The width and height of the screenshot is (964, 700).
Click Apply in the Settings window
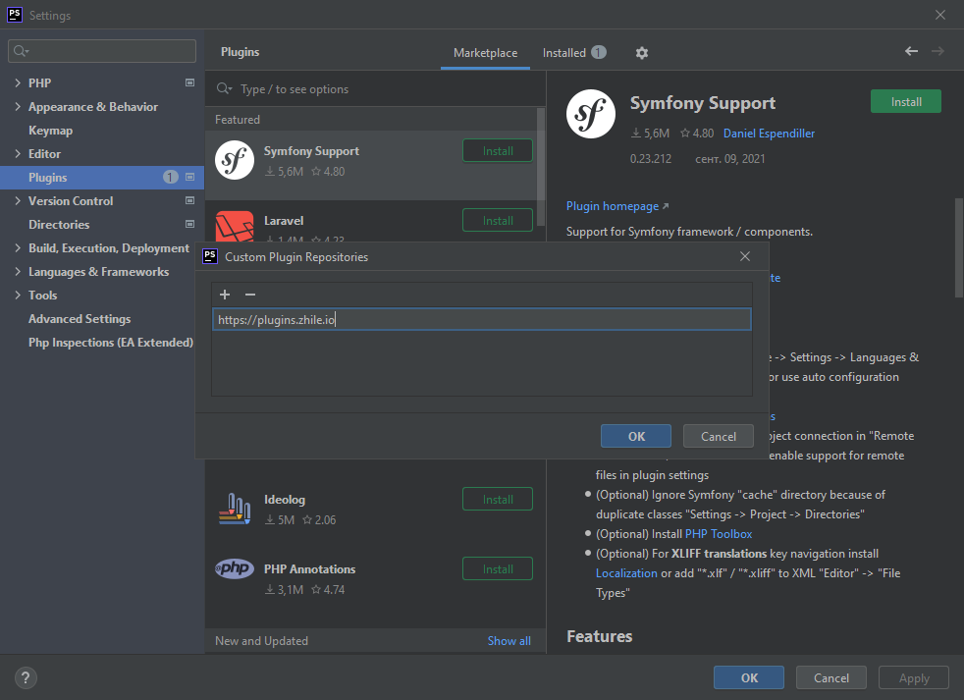coord(914,677)
